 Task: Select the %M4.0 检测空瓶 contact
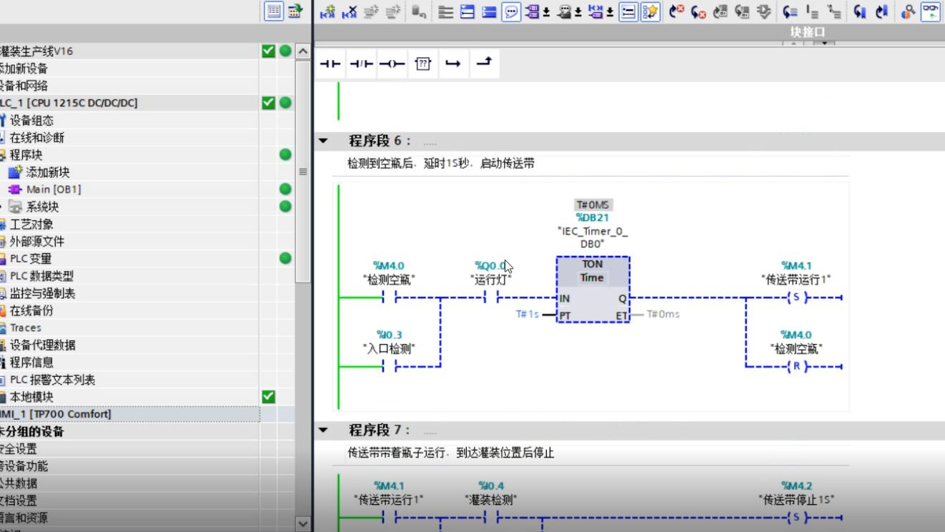click(x=390, y=297)
